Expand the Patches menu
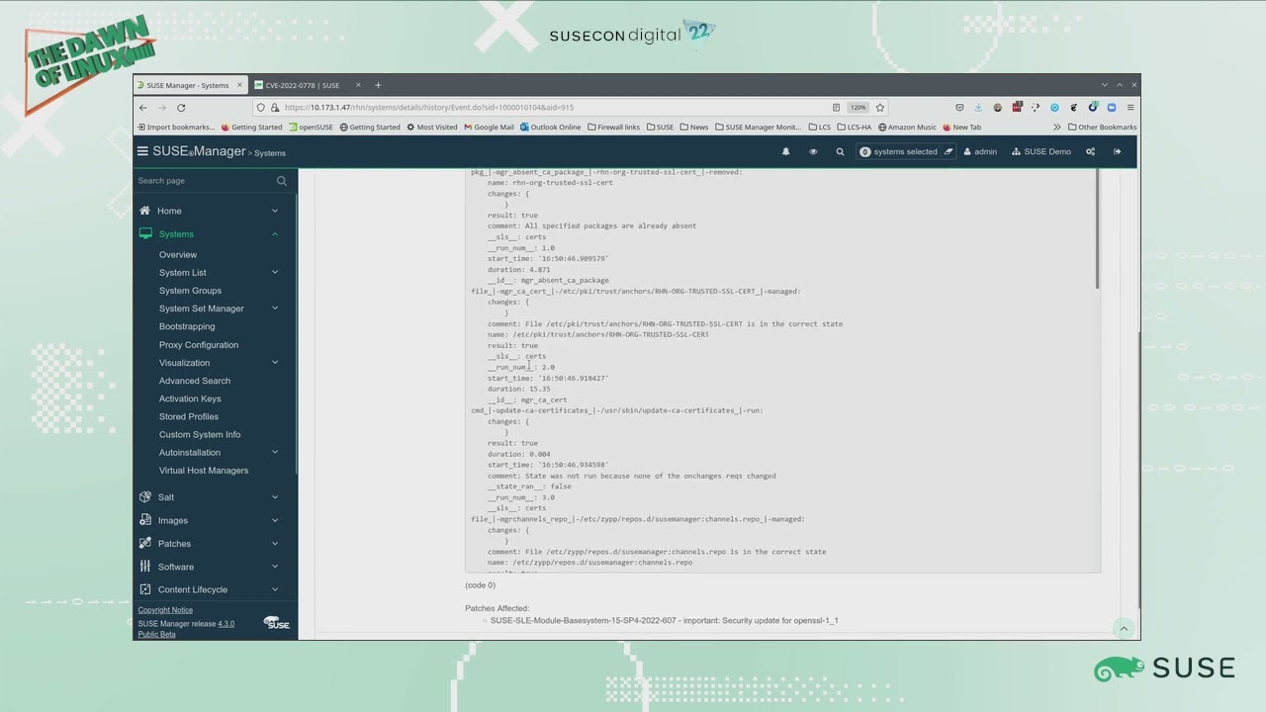1266x712 pixels. tap(275, 543)
